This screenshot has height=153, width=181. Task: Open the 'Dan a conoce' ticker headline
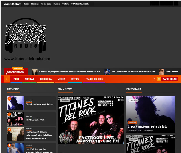click(172, 72)
